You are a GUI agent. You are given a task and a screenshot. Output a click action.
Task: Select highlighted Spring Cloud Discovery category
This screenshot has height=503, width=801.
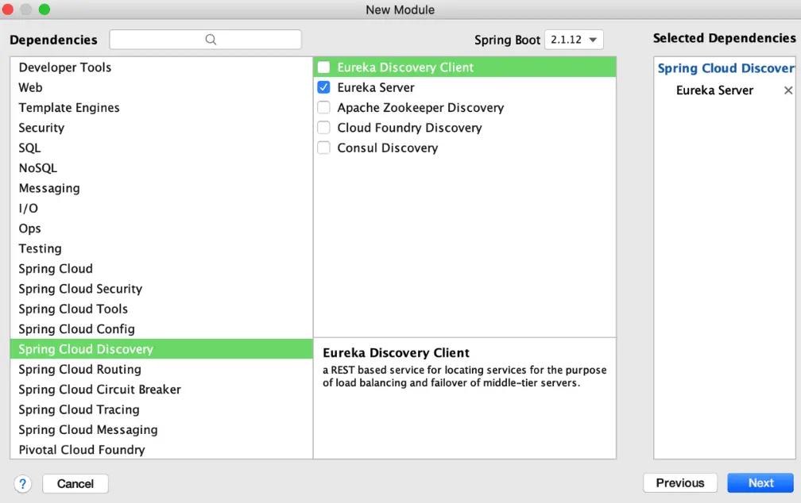point(161,349)
